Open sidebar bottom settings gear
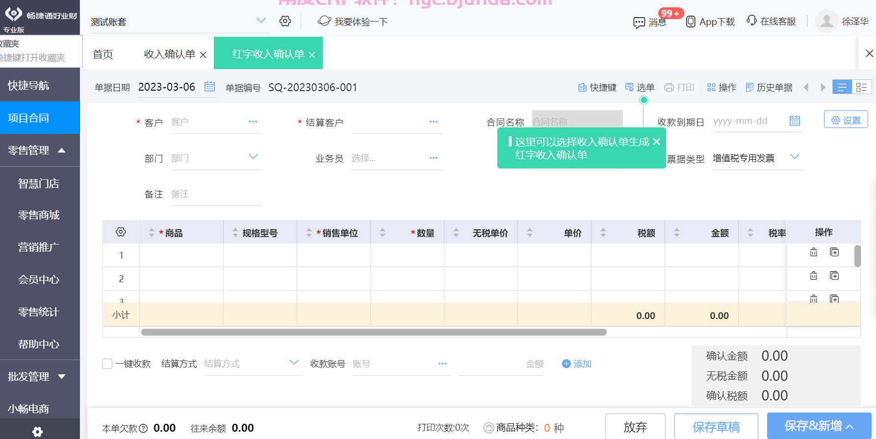The image size is (876, 439). [x=37, y=432]
